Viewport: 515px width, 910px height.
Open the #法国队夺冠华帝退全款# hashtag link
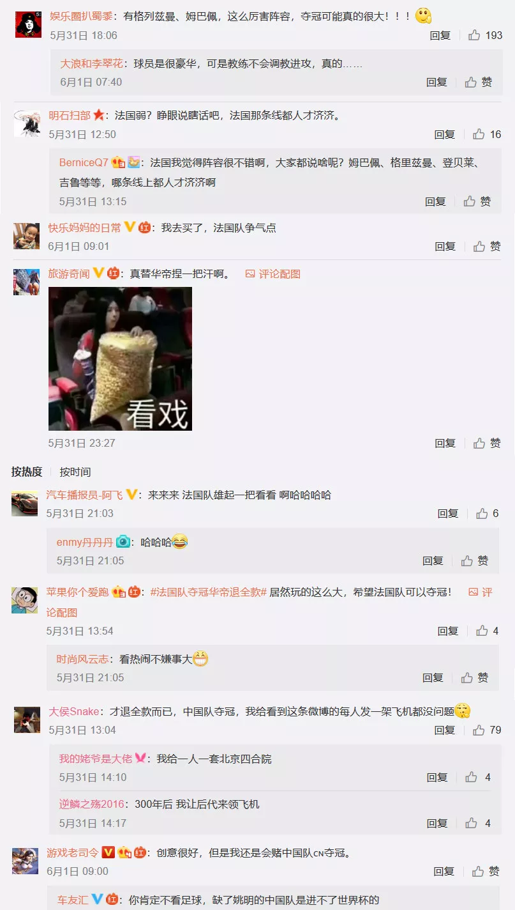(208, 592)
